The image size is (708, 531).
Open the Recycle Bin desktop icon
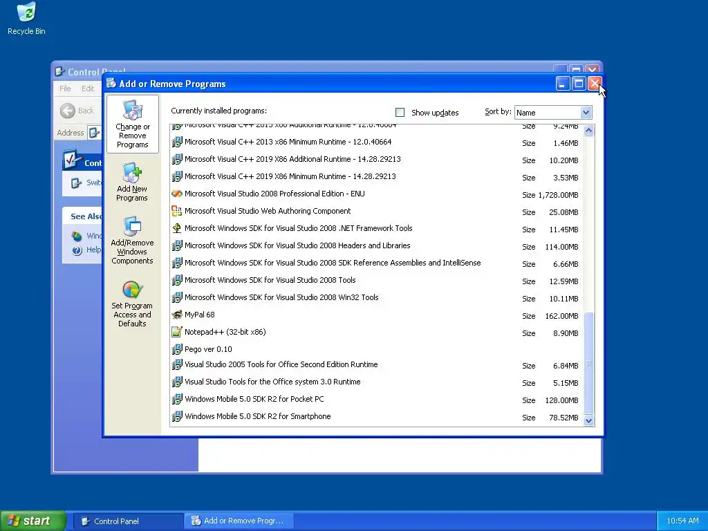[x=26, y=19]
